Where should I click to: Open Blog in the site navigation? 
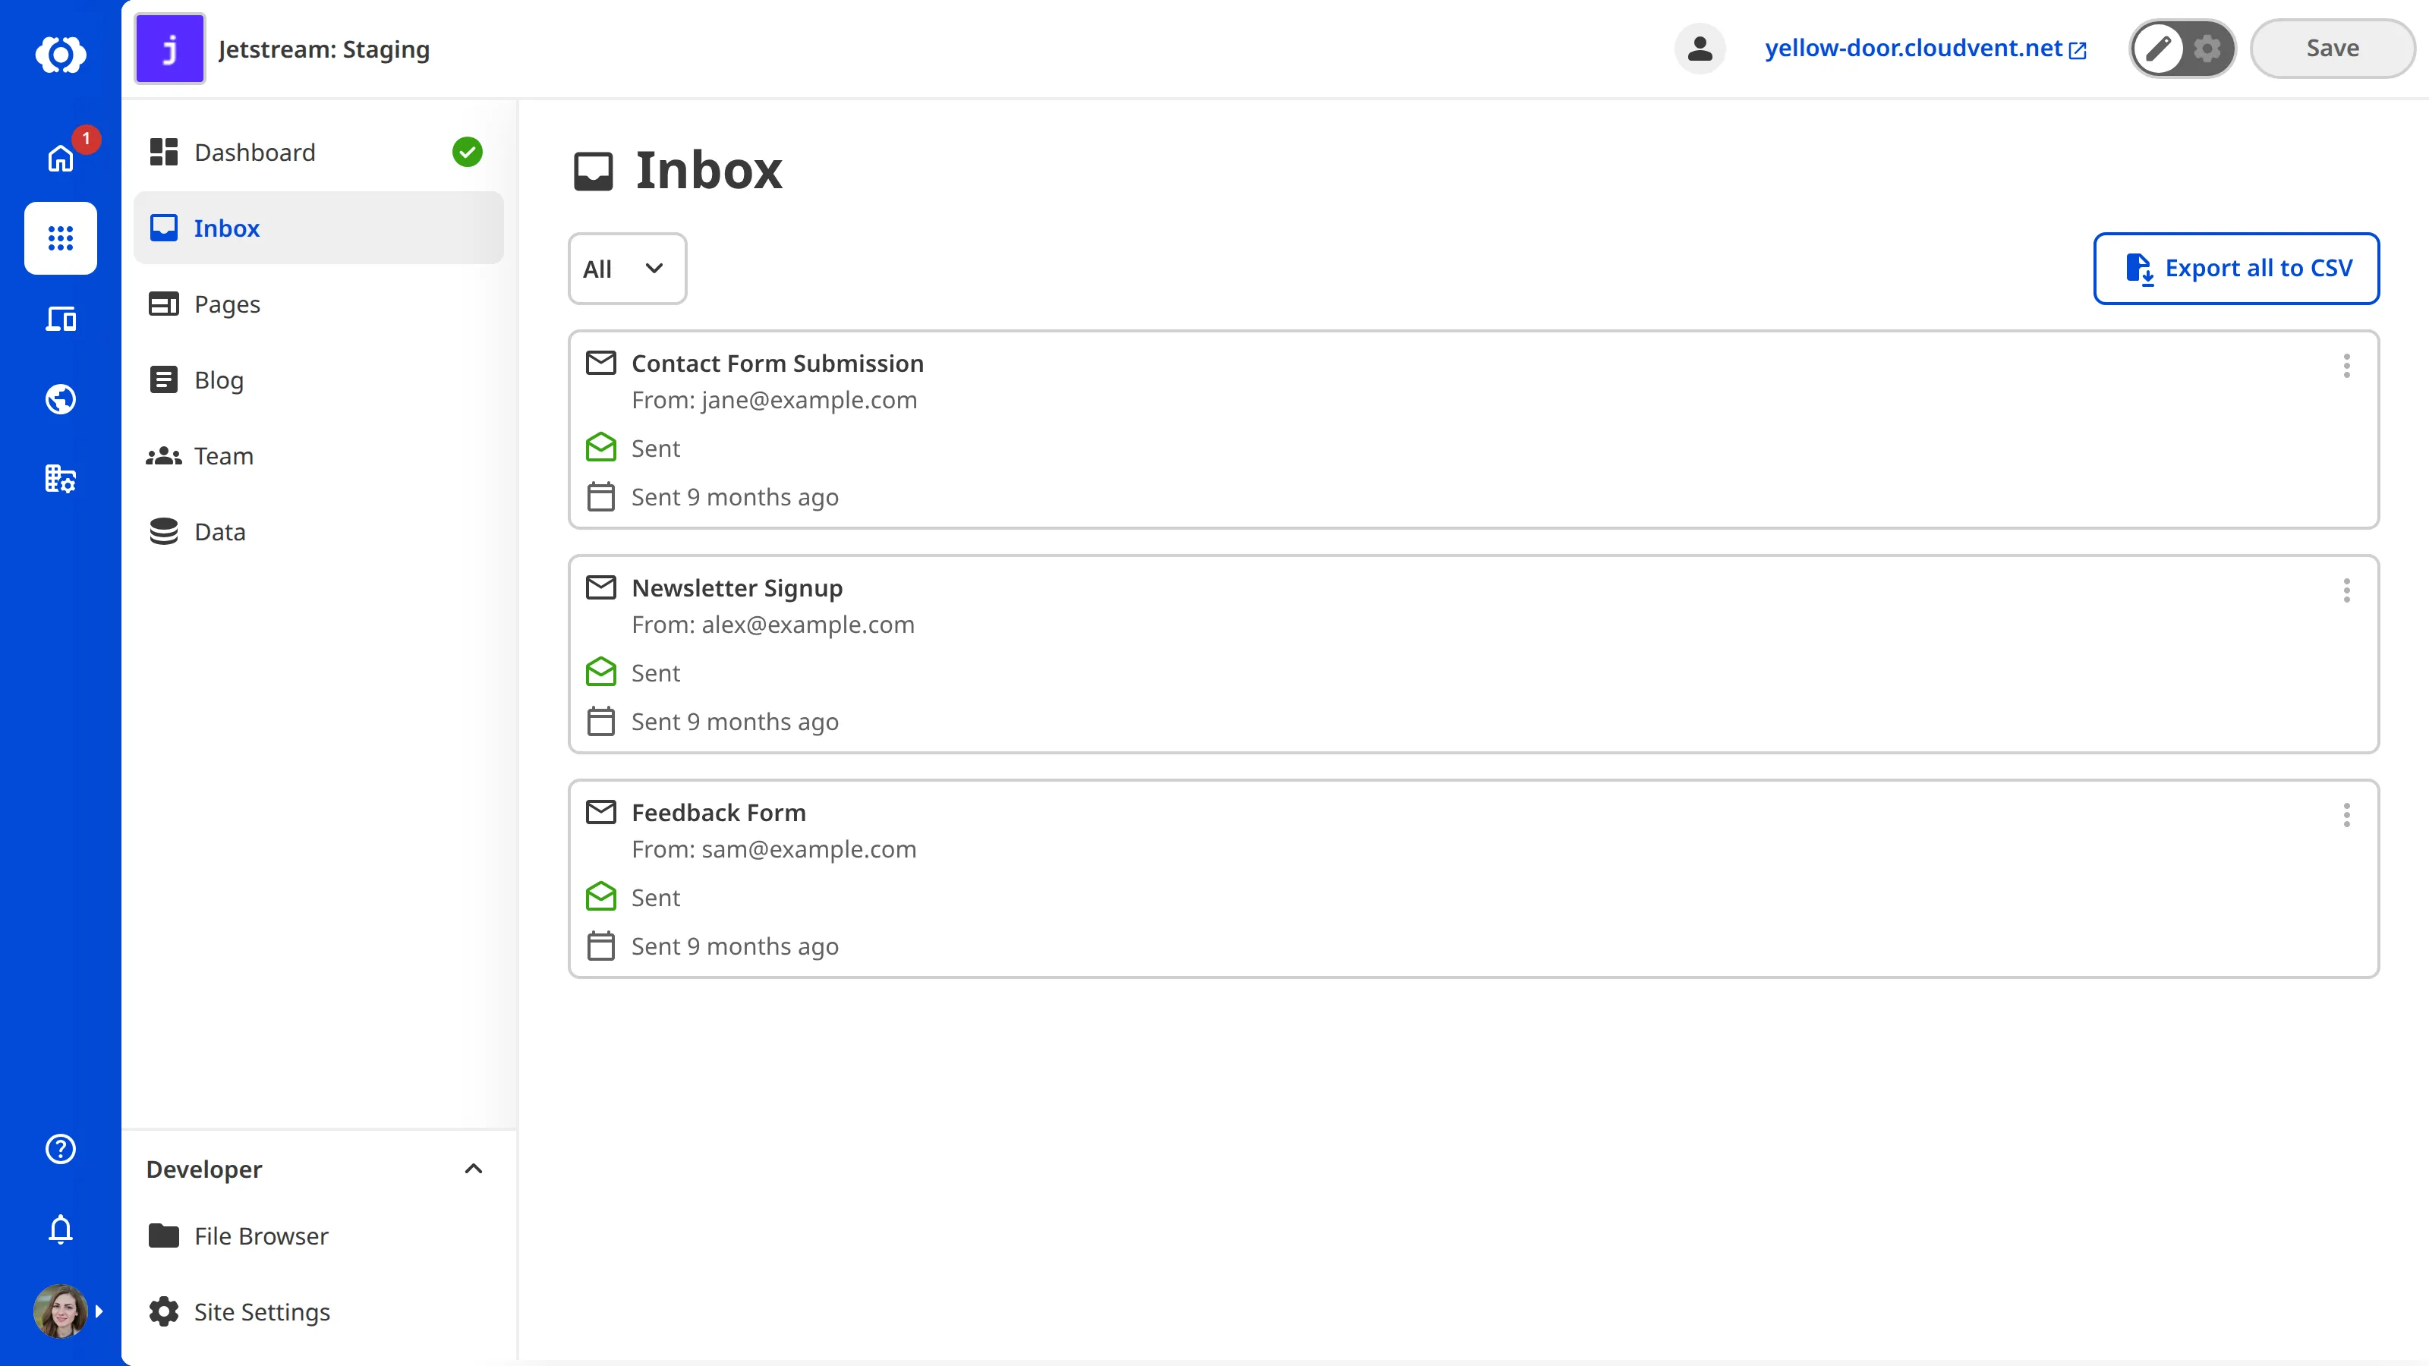click(x=319, y=380)
